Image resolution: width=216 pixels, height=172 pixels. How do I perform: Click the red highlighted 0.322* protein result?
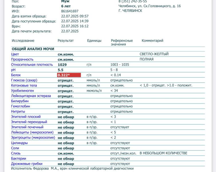click(x=69, y=75)
